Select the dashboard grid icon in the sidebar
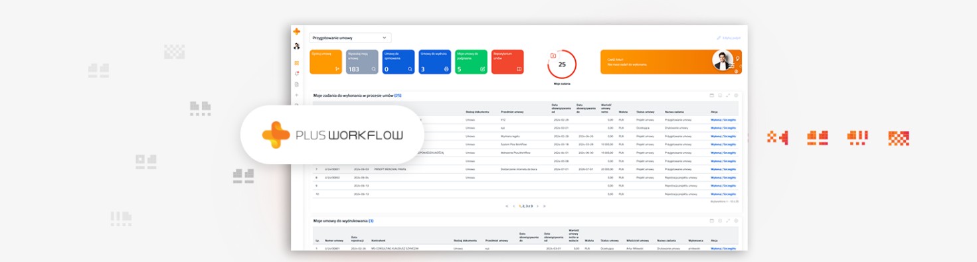 pyautogui.click(x=297, y=62)
